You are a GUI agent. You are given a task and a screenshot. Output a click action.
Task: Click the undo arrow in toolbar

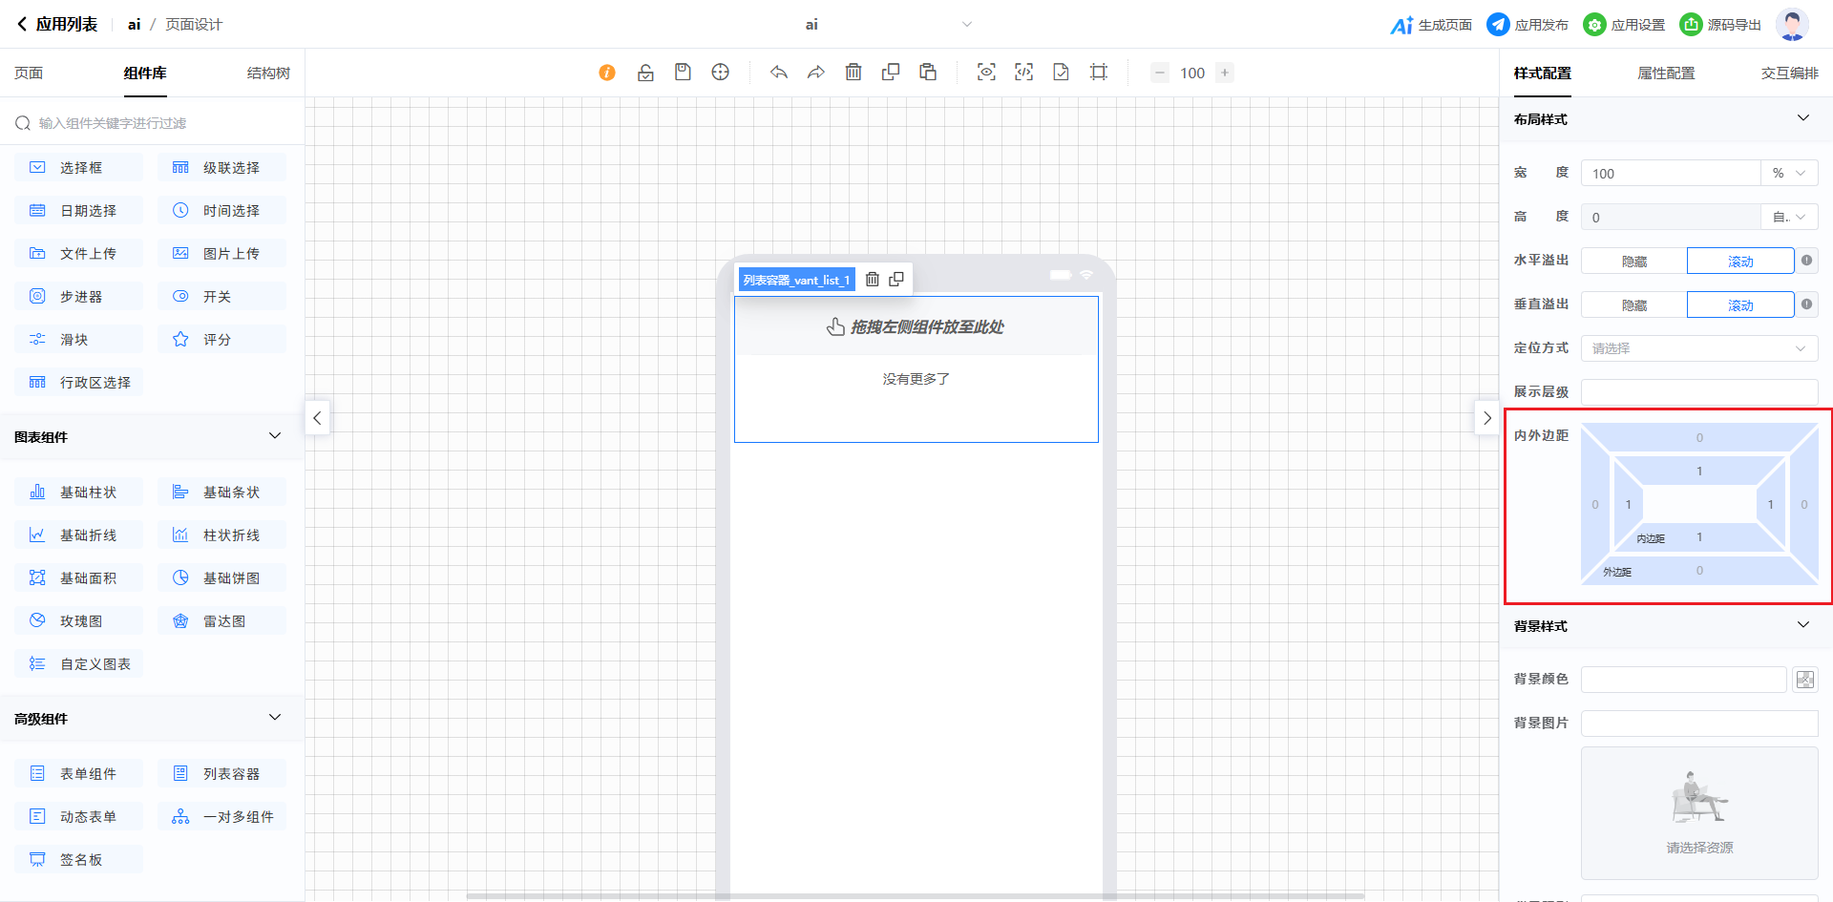779,73
